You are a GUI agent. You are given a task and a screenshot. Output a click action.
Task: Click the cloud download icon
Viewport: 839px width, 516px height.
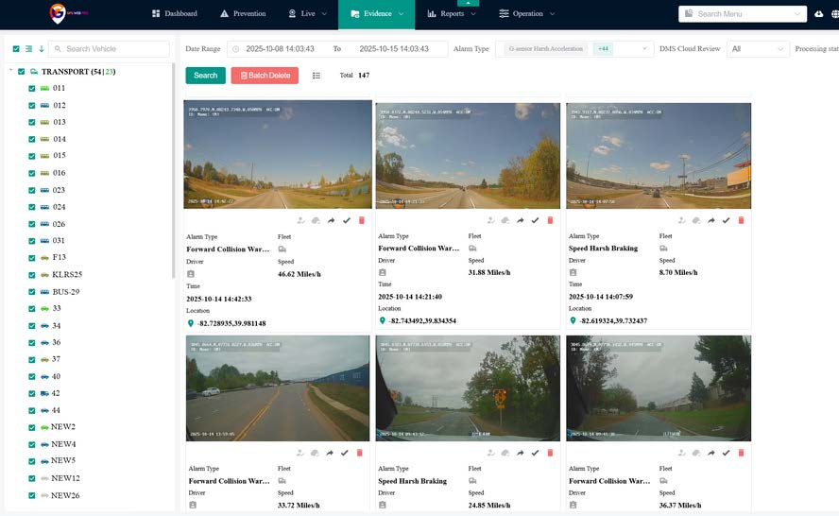(x=819, y=14)
